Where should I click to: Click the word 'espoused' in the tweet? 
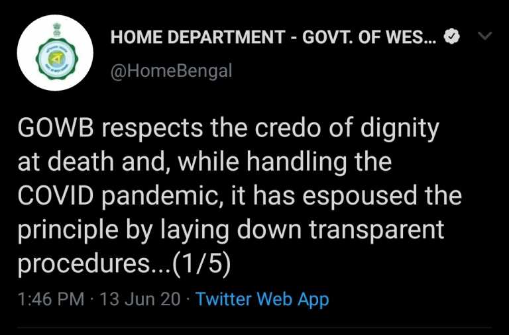(x=359, y=197)
